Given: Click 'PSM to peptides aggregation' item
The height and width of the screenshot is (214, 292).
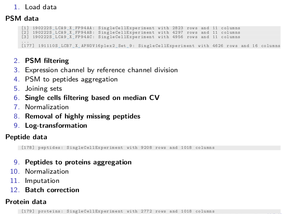Looking at the screenshot, I should [x=71, y=79].
